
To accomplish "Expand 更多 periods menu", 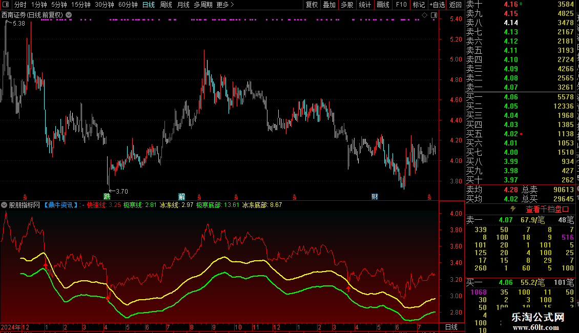I will tap(225, 5).
